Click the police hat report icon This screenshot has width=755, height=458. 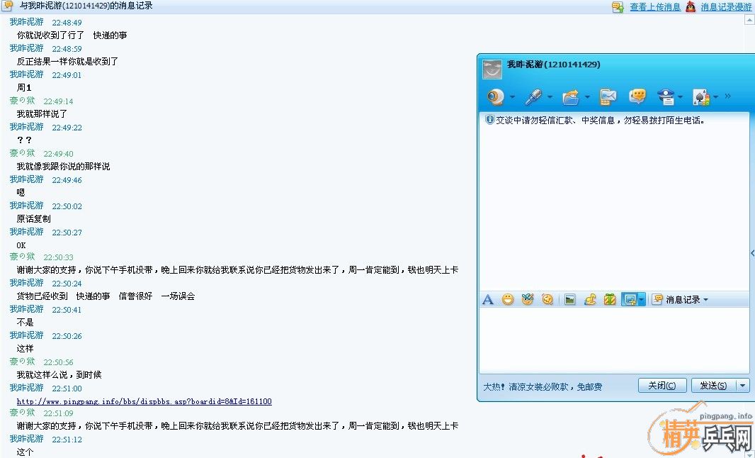(666, 97)
